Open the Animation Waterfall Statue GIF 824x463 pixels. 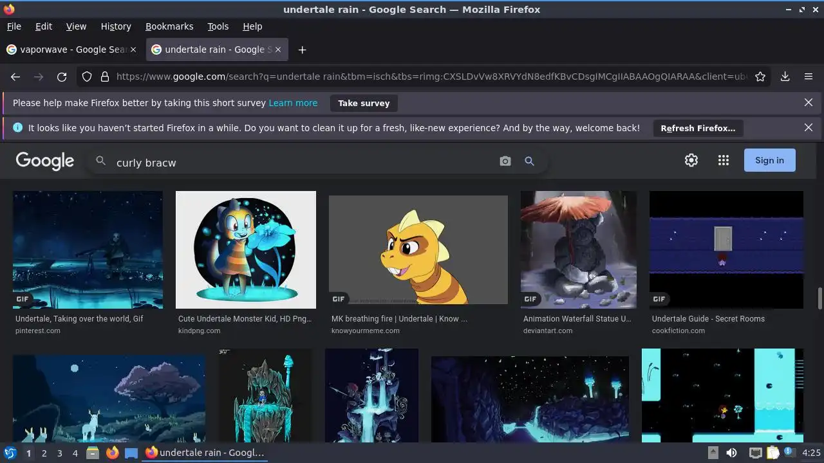click(x=579, y=250)
